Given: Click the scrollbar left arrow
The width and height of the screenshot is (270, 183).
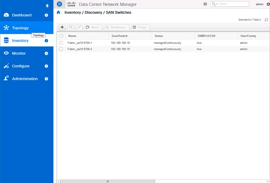Looking at the screenshot, I should (59, 181).
